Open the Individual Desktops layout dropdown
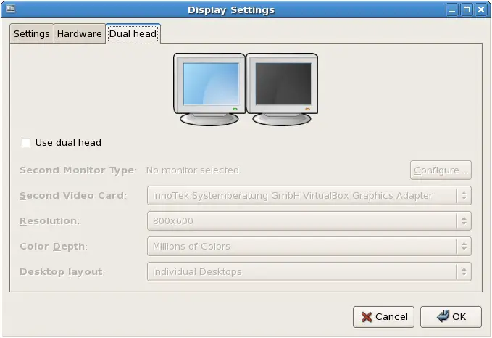Screen dimensions: 492x338 coord(309,272)
